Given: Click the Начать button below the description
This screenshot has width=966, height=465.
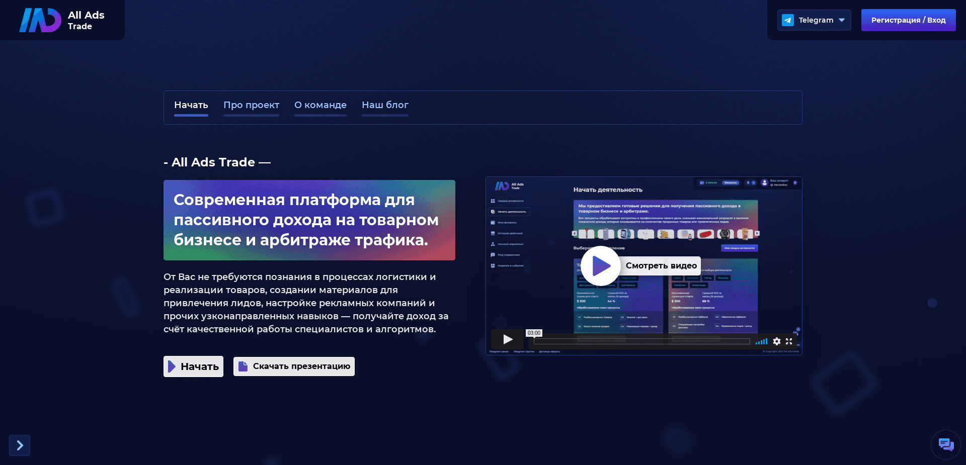Looking at the screenshot, I should [x=193, y=366].
